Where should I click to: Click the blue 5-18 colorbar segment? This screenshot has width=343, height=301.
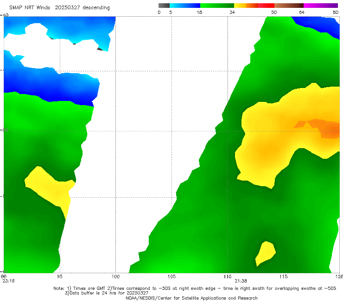pyautogui.click(x=185, y=6)
